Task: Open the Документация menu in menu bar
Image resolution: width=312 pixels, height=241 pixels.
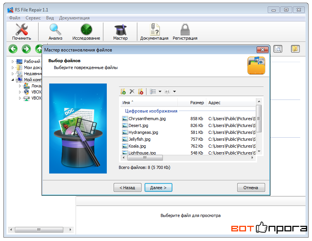Action: pos(74,18)
